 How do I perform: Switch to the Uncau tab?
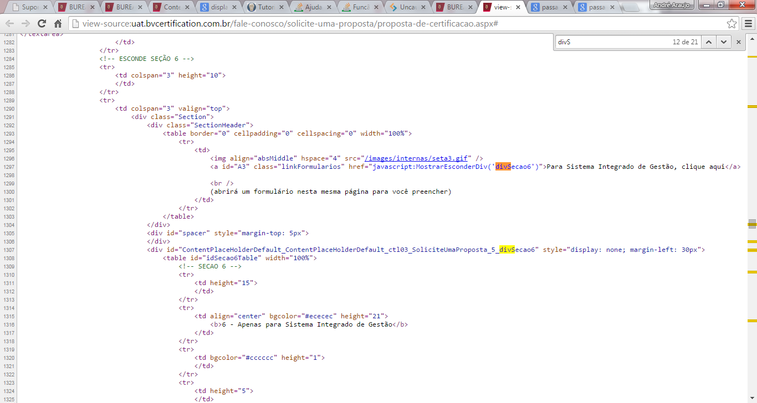coord(407,8)
